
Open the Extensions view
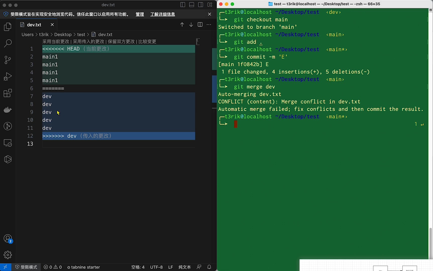point(8,93)
